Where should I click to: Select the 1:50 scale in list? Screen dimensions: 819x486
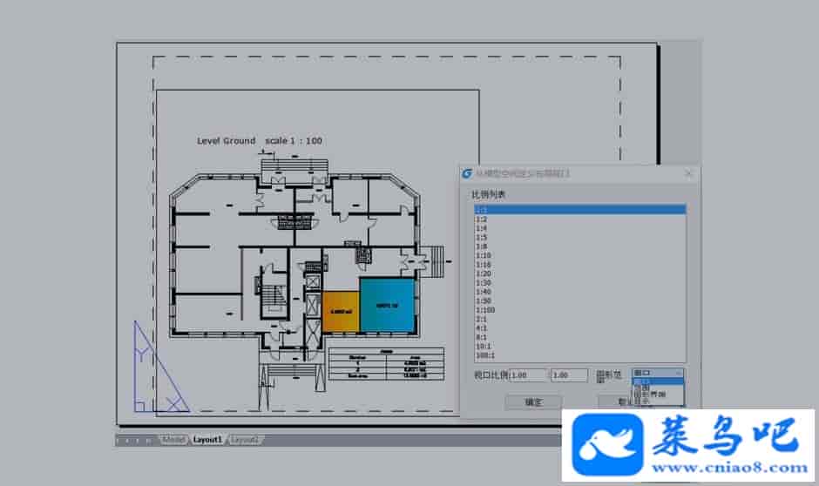(482, 300)
